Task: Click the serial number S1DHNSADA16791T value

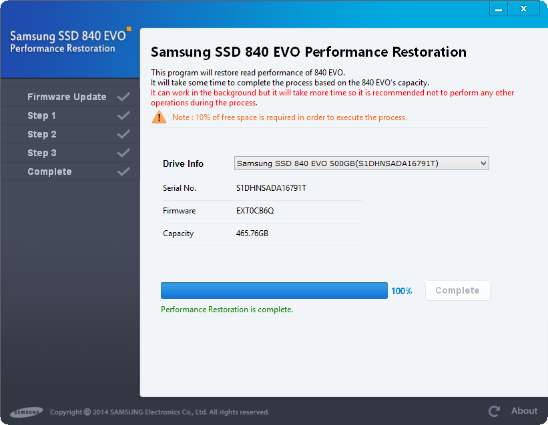Action: [x=271, y=188]
